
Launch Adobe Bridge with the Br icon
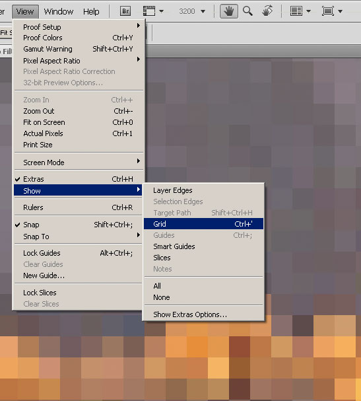click(x=125, y=11)
